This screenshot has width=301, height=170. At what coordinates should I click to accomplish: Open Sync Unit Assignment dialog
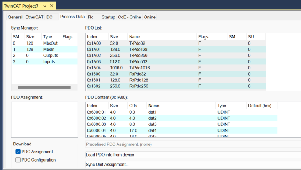pos(193,165)
